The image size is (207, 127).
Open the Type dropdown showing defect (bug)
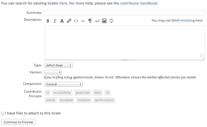59,65
